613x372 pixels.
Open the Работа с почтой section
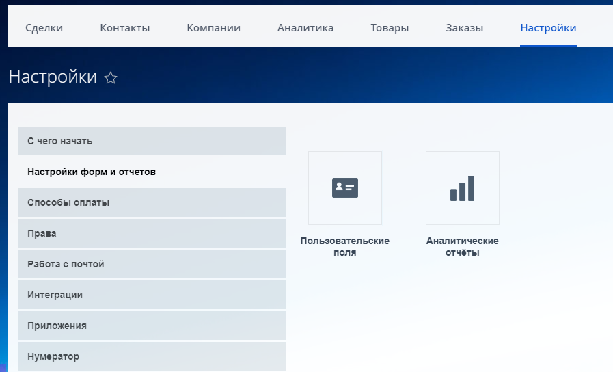coord(152,264)
